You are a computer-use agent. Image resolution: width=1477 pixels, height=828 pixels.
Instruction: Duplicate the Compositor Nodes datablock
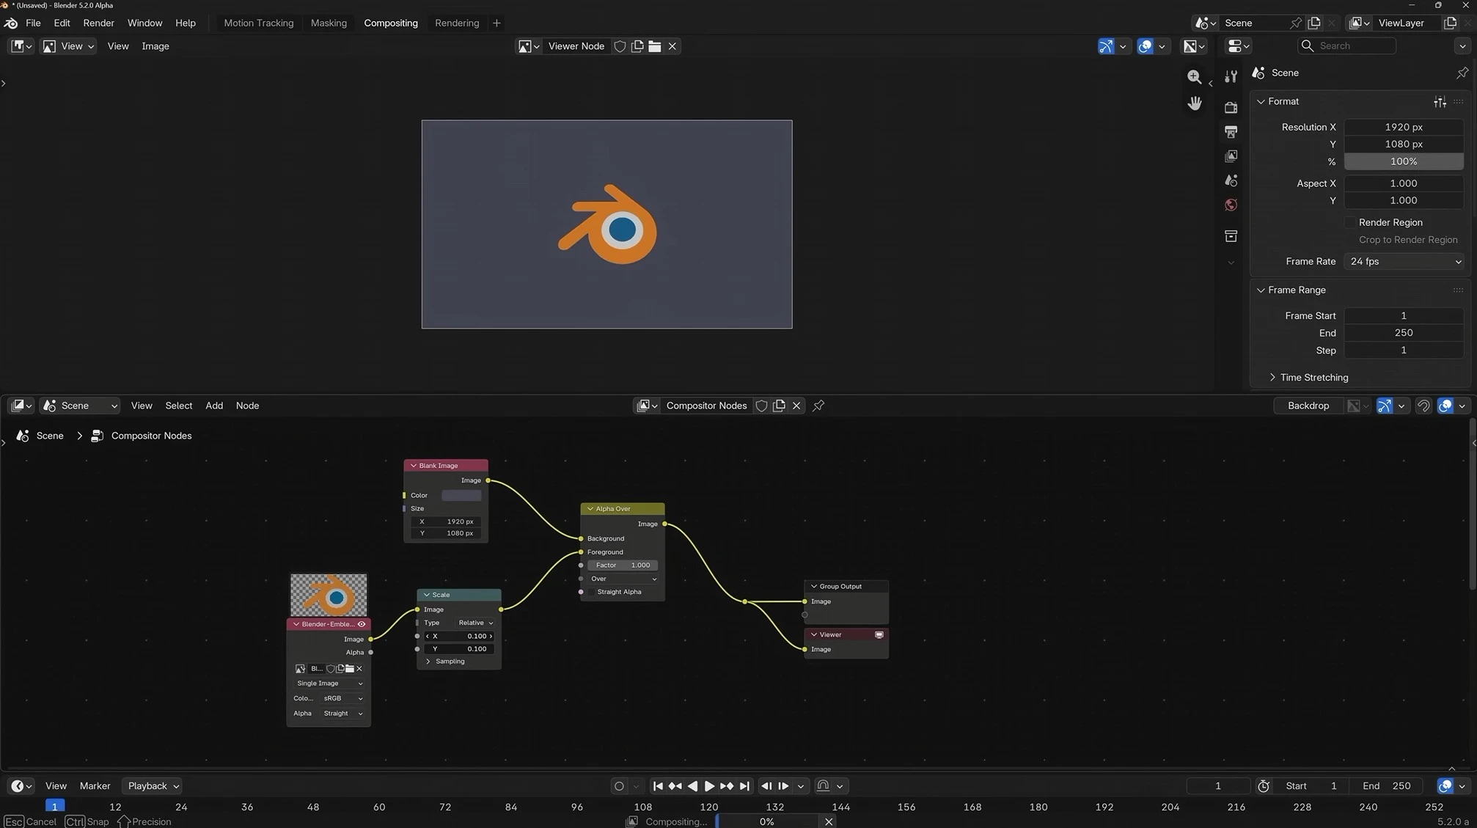[x=779, y=406]
